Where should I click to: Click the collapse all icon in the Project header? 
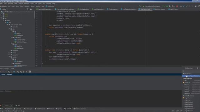click(x=27, y=9)
